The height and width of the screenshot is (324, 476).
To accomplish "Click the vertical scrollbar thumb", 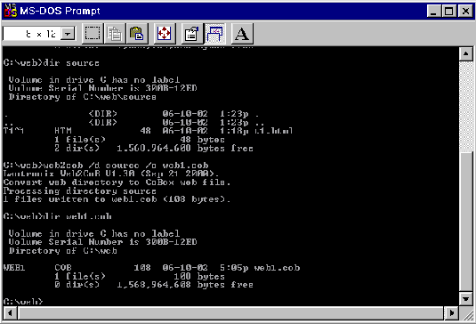I will tap(465, 222).
